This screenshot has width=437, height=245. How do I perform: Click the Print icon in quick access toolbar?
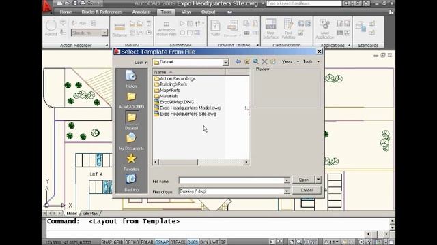coord(83,3)
